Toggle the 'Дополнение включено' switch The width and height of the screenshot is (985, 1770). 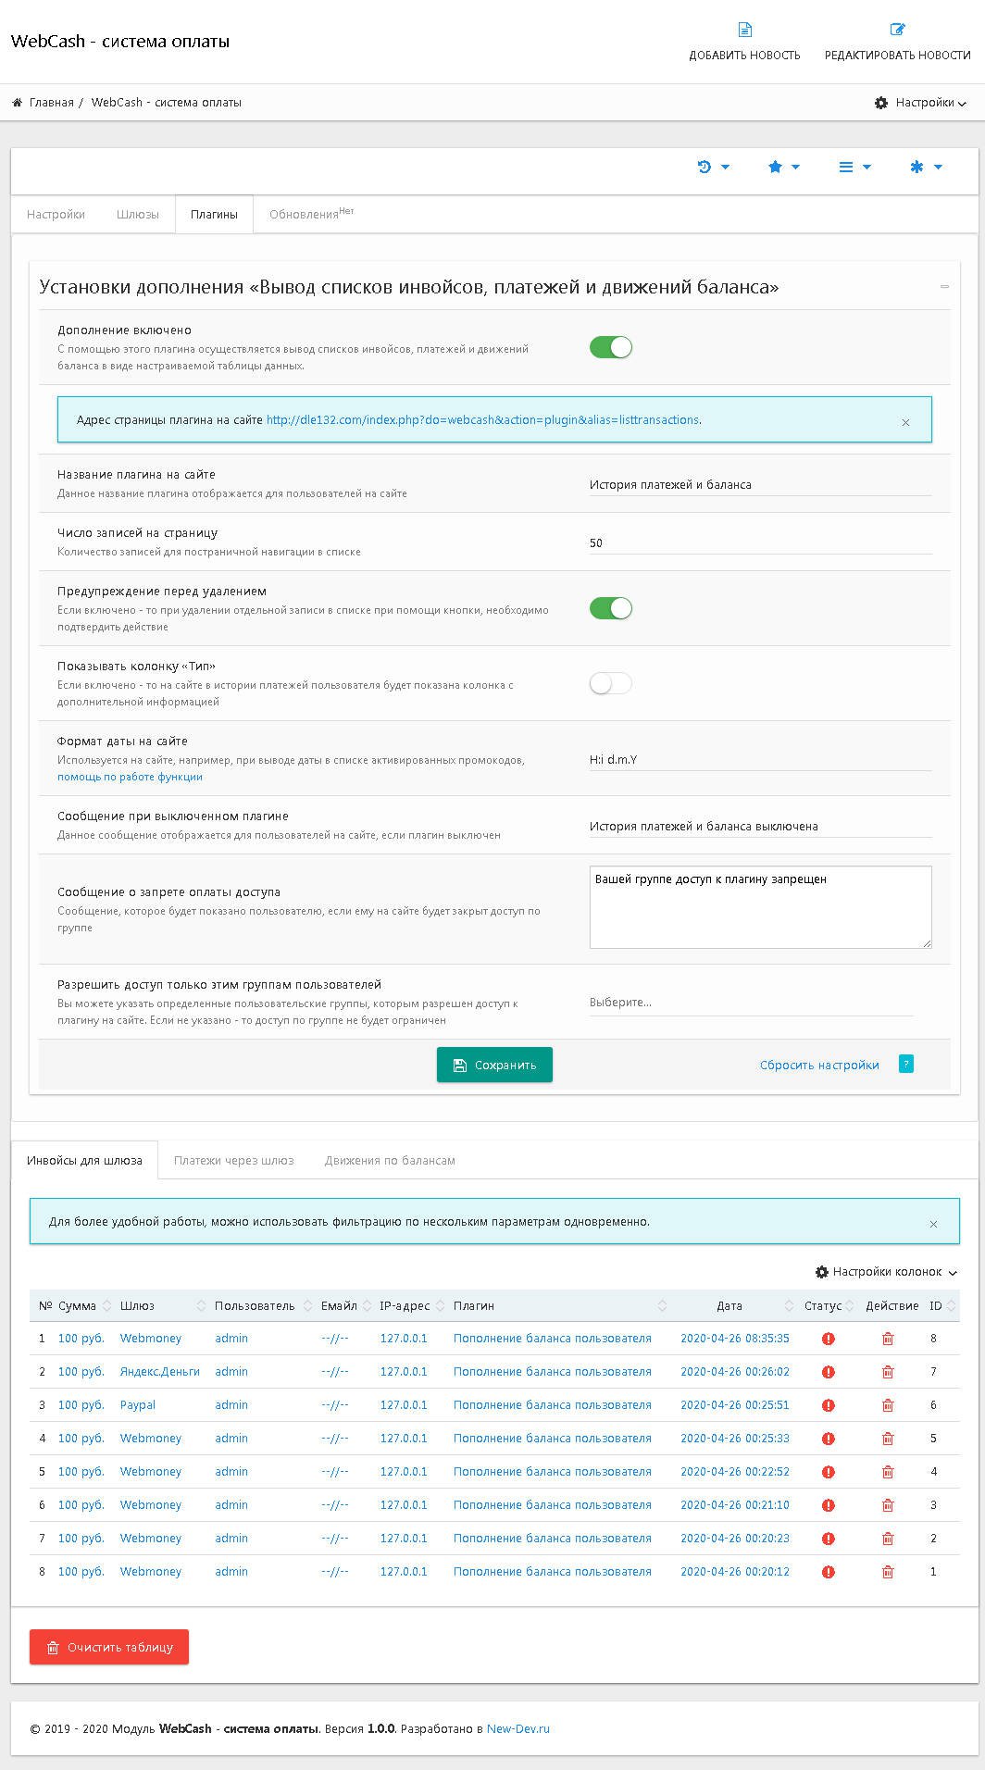(611, 347)
